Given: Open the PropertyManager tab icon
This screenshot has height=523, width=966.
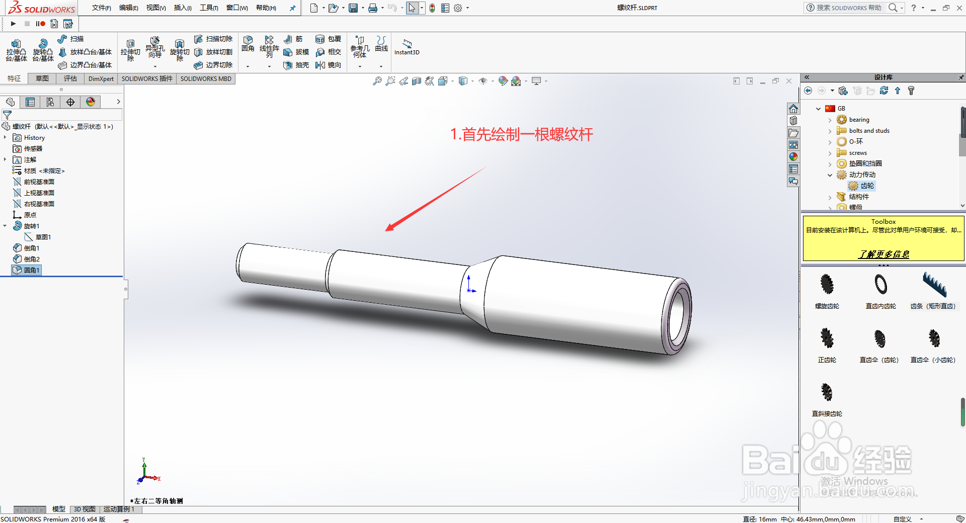Looking at the screenshot, I should [x=30, y=102].
